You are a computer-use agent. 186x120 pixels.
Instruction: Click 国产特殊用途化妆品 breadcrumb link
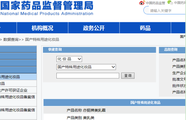[42, 40]
